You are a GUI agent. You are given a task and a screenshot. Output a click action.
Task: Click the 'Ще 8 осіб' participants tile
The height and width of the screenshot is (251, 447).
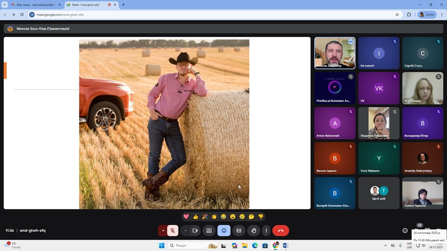(x=379, y=193)
